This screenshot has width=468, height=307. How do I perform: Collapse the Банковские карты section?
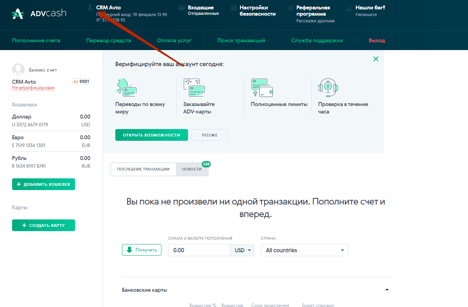[x=387, y=290]
